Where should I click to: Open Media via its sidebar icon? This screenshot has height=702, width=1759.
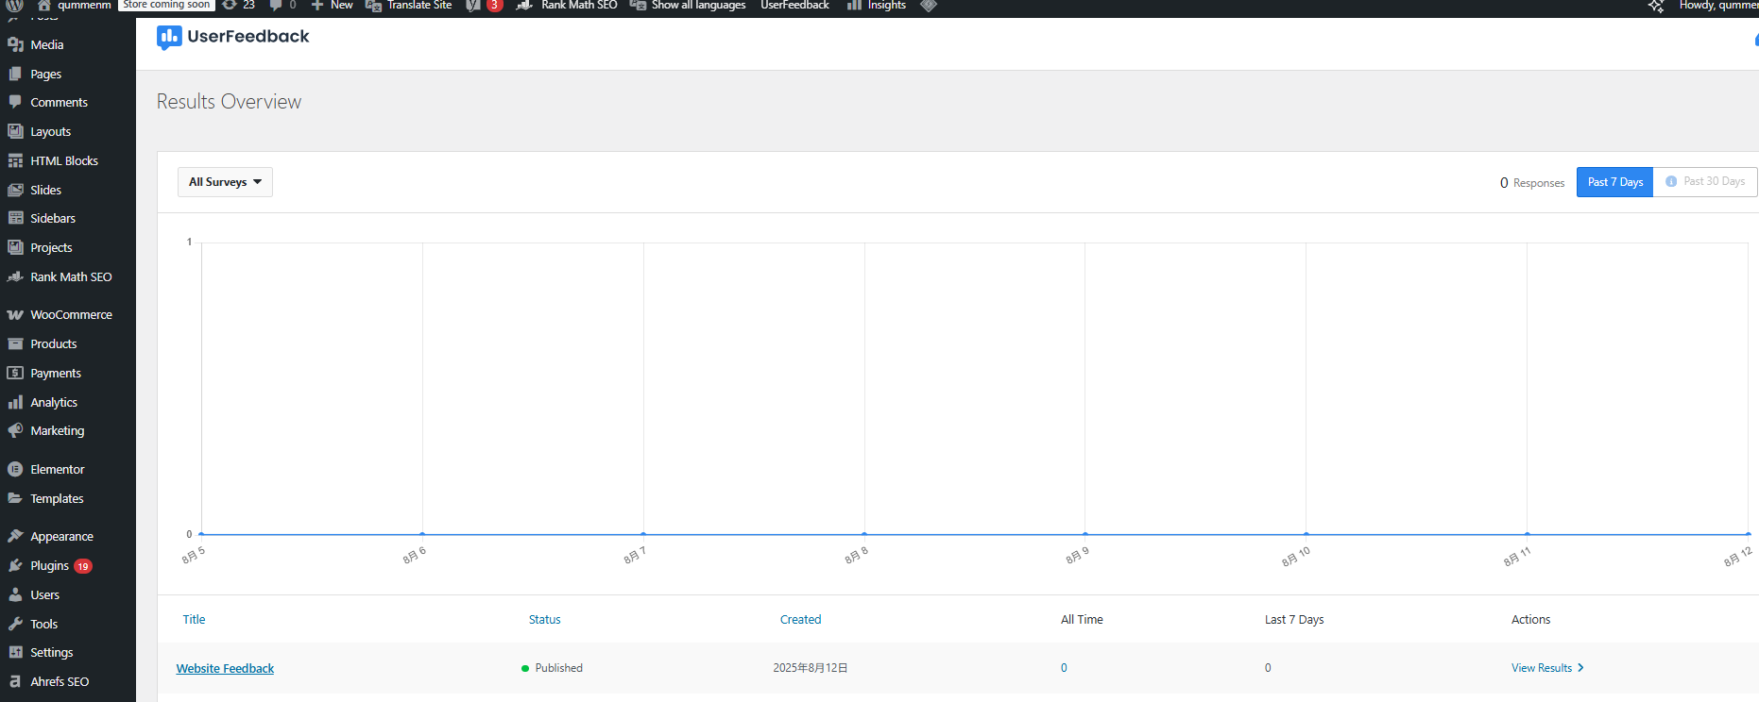[x=15, y=44]
